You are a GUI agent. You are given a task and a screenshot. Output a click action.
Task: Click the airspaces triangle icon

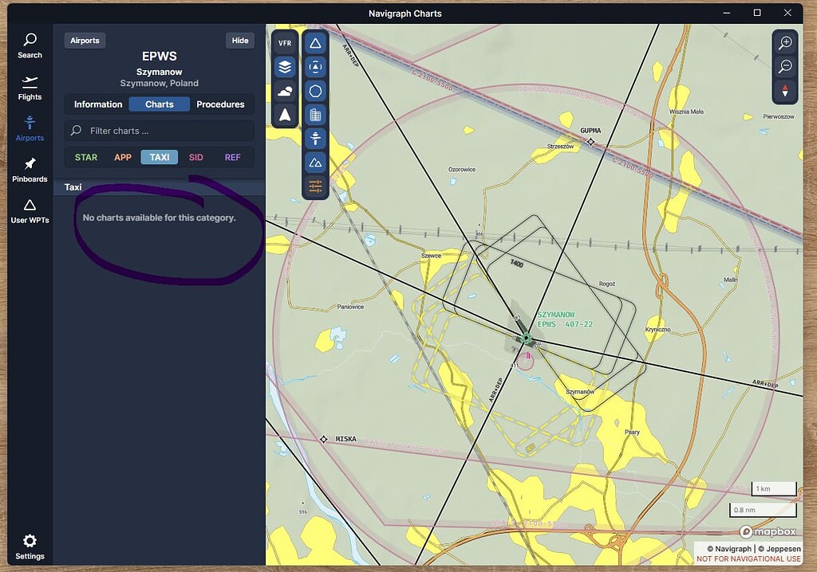click(x=315, y=43)
